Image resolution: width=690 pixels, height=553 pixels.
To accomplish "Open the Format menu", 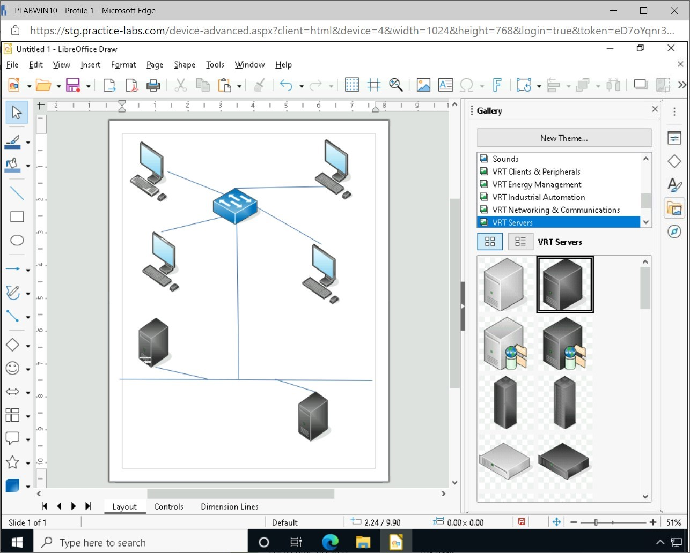I will (x=123, y=65).
